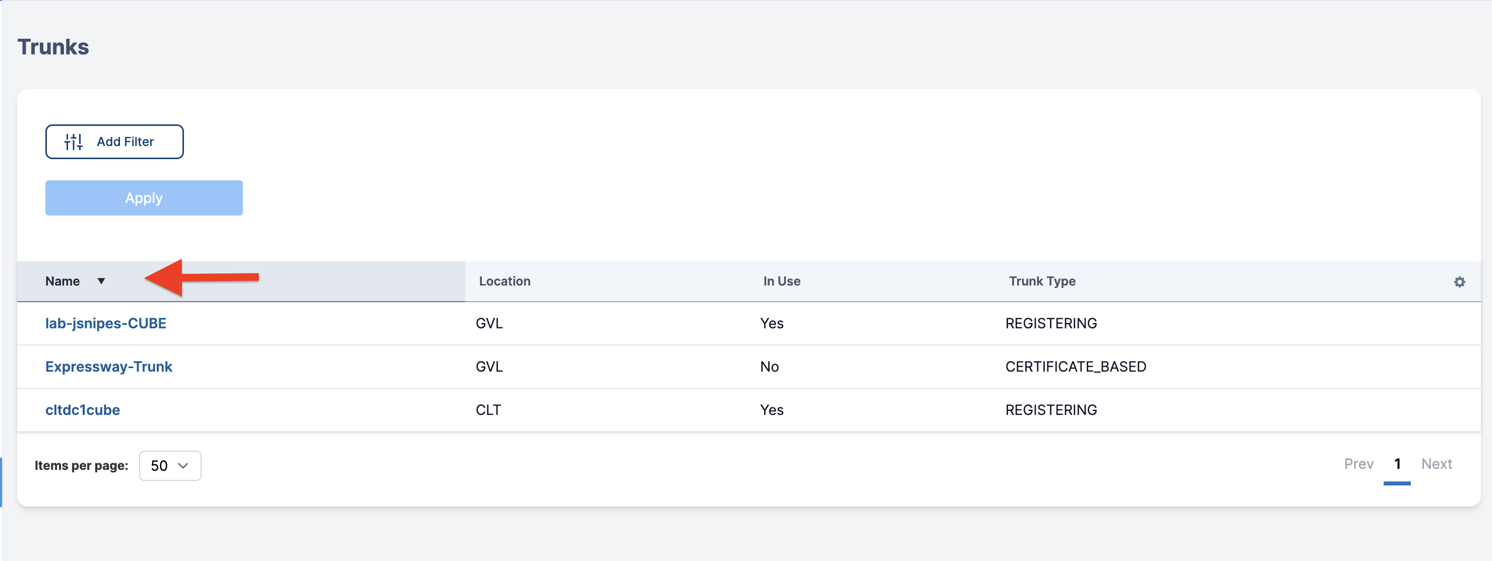
Task: Open table column settings gear
Action: pyautogui.click(x=1459, y=282)
